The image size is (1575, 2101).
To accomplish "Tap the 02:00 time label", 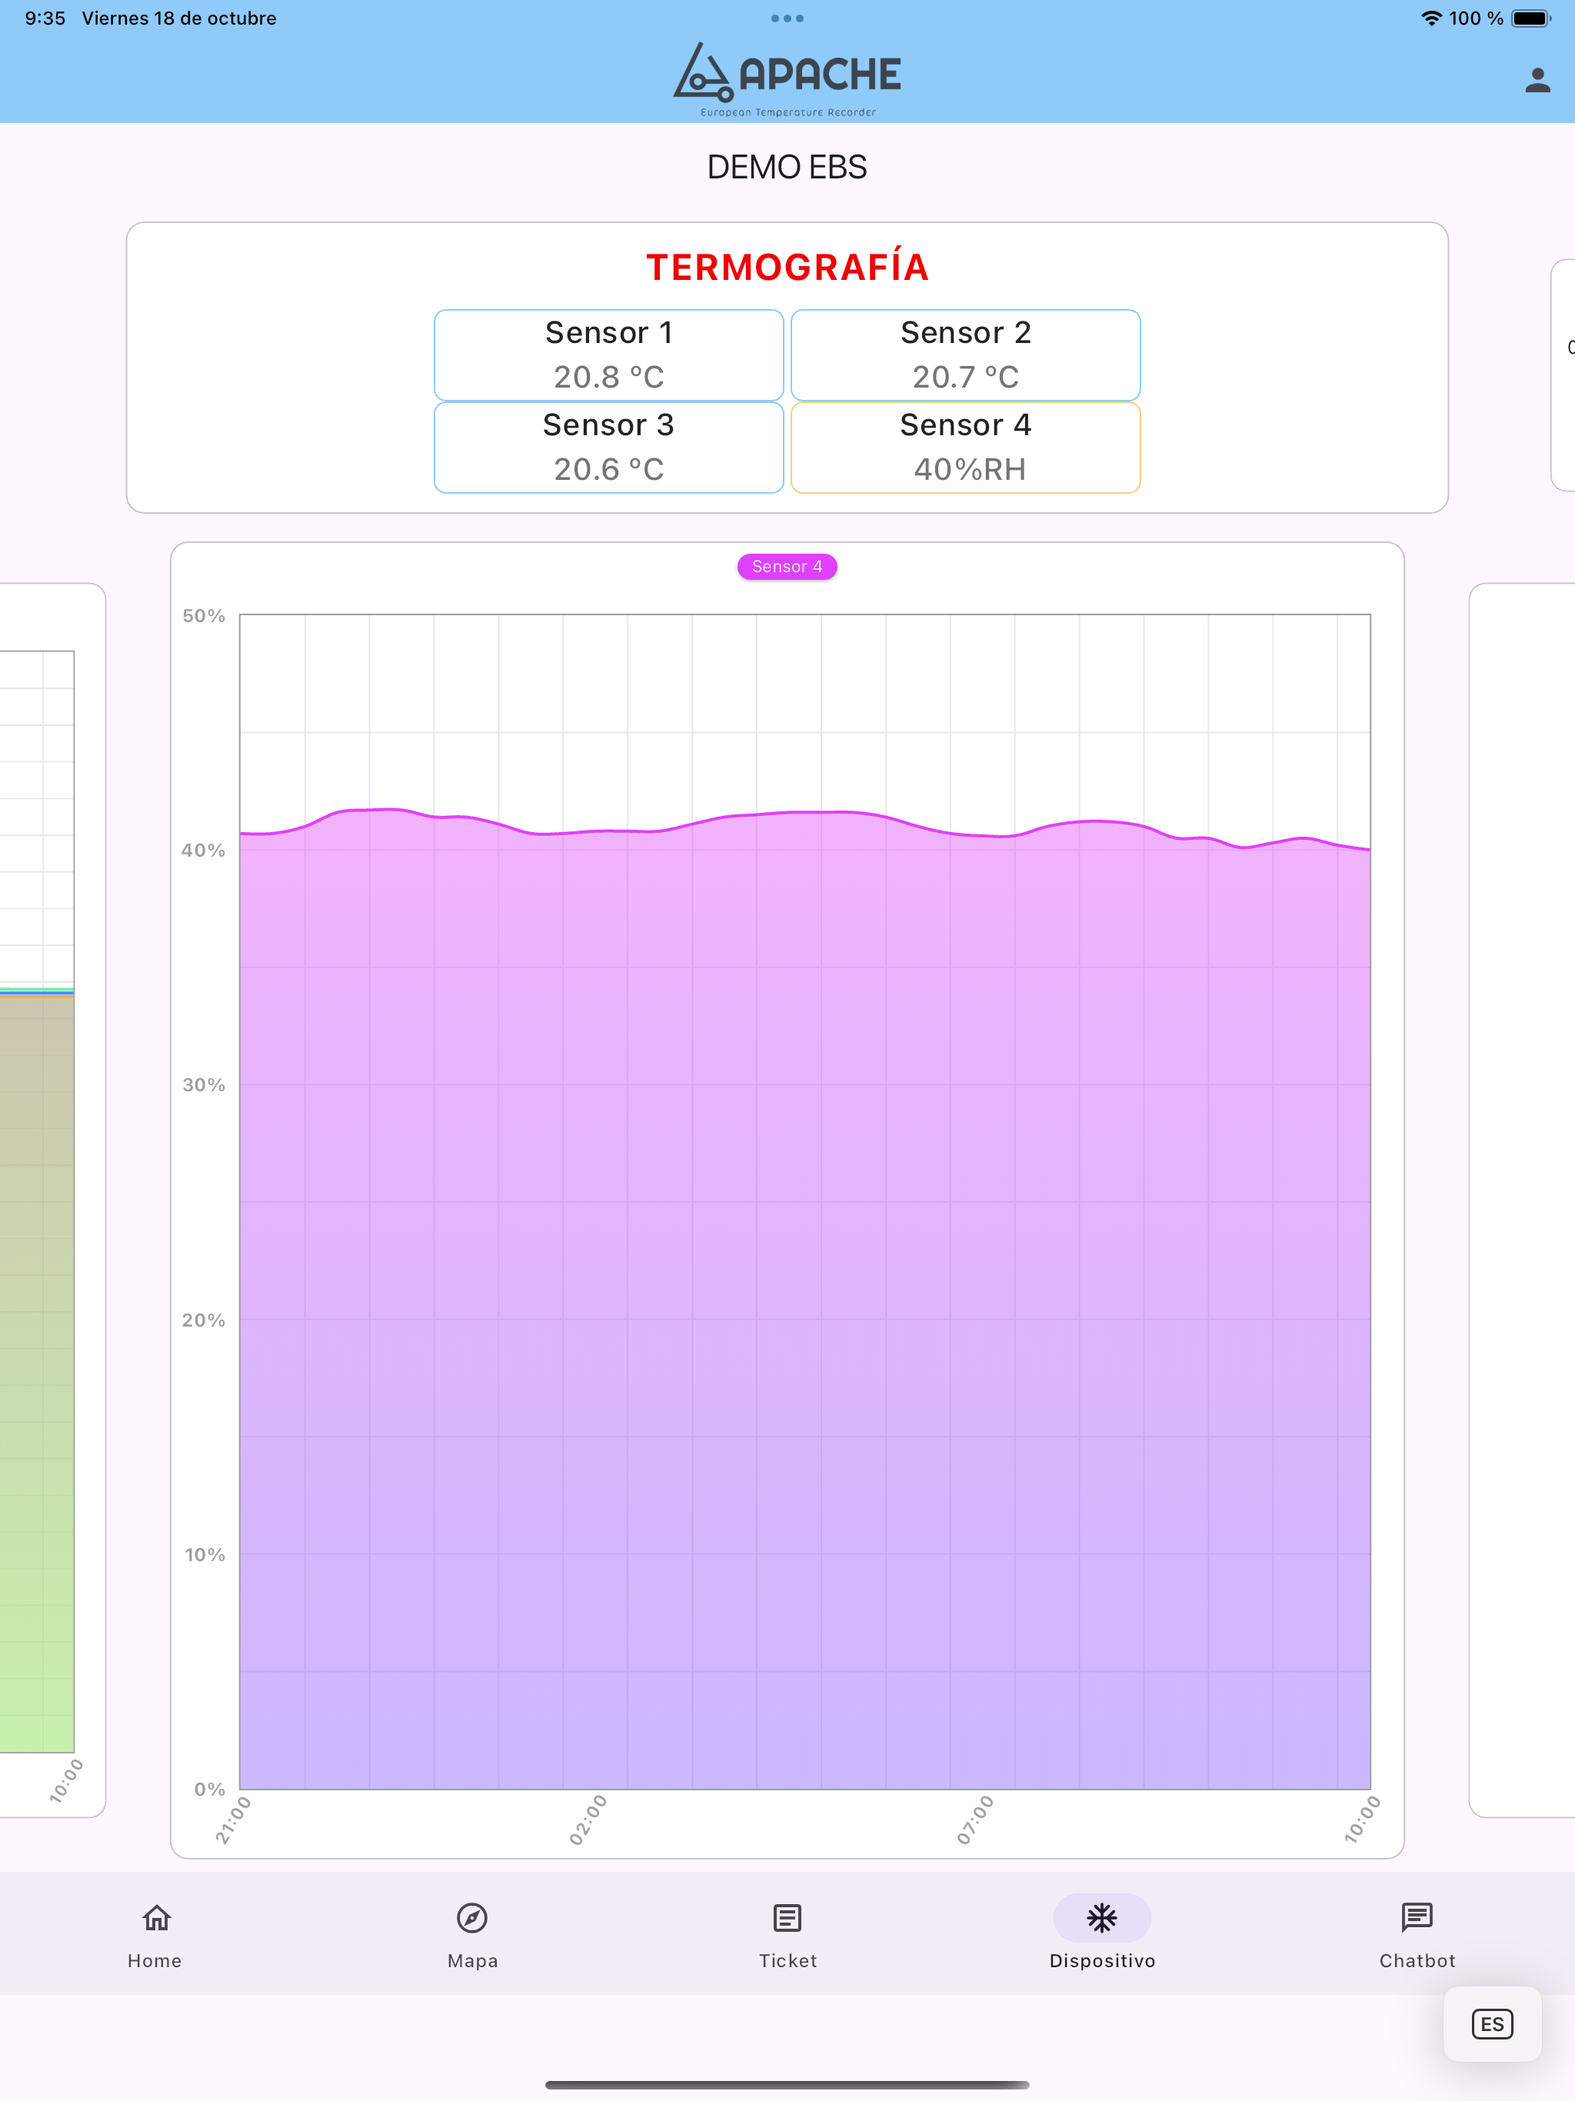I will click(x=587, y=1820).
